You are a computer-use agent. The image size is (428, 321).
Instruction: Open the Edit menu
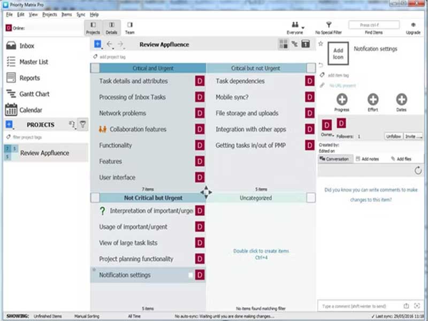click(21, 14)
